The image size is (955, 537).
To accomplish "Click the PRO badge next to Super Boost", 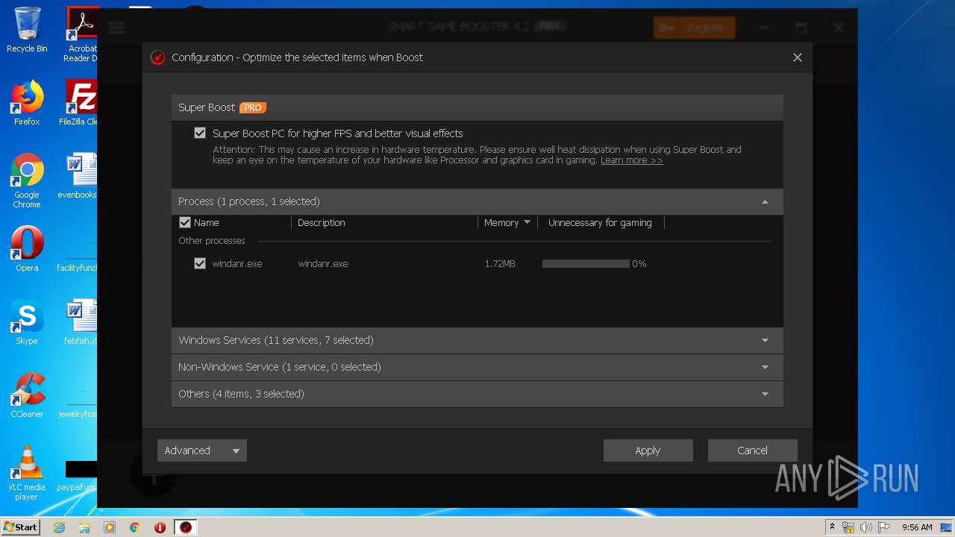I will tap(253, 107).
